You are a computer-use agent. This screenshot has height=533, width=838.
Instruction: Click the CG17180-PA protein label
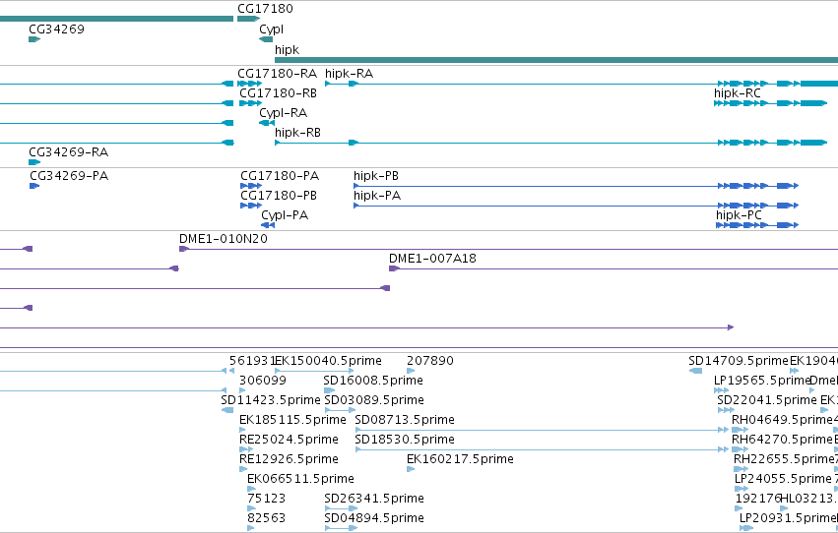(280, 176)
